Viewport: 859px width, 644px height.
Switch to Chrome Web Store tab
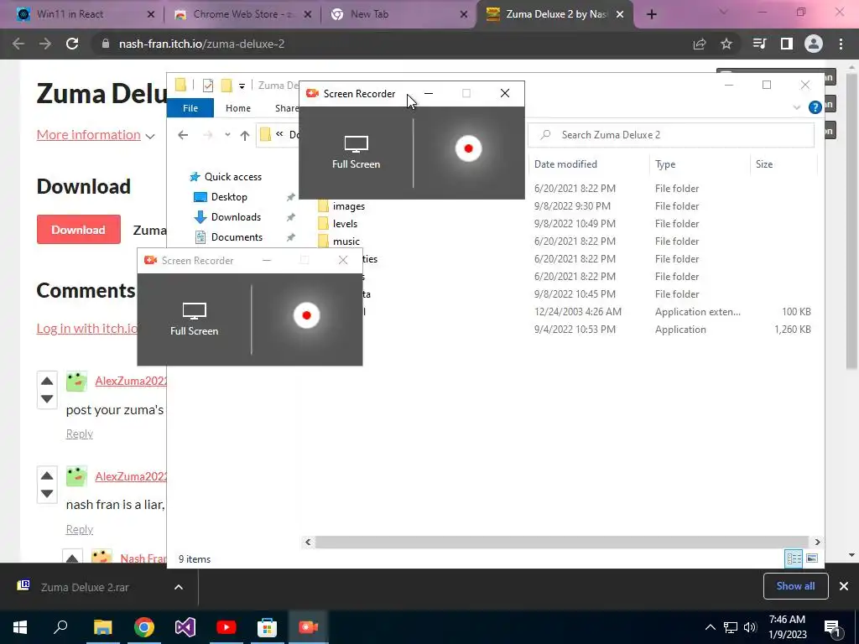[242, 14]
